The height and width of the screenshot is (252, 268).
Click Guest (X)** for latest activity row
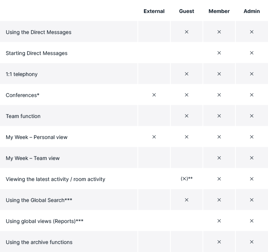tap(186, 179)
